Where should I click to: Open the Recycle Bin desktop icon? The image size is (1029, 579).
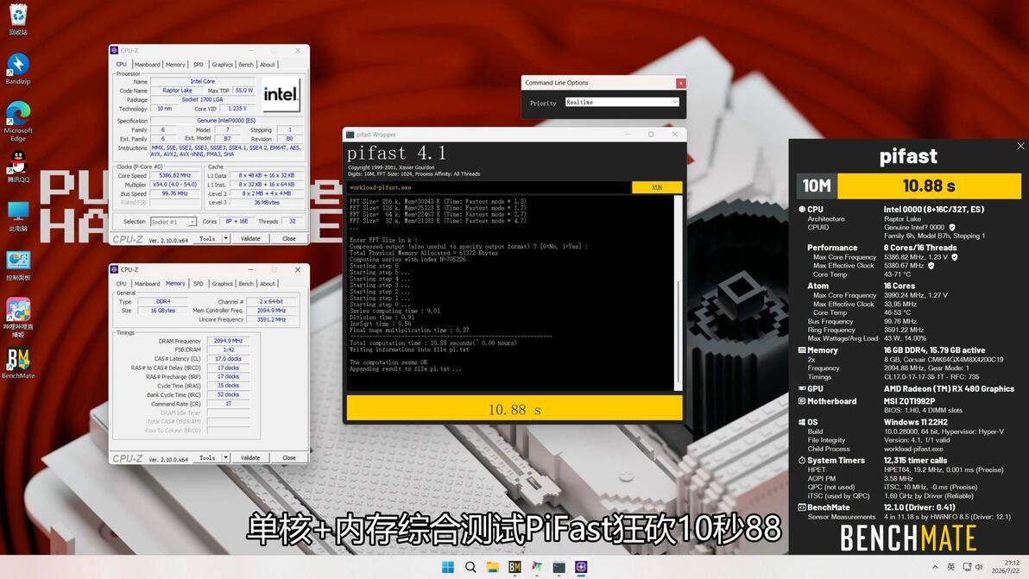[18, 18]
